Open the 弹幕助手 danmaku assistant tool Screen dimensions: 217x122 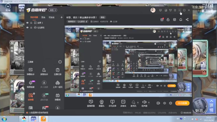(x=31, y=72)
